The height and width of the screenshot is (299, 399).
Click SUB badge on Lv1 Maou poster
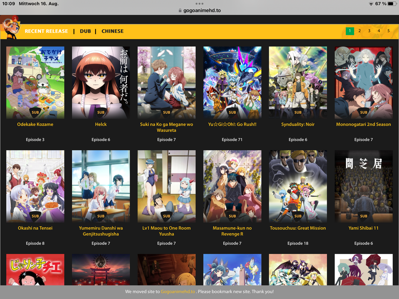click(167, 216)
